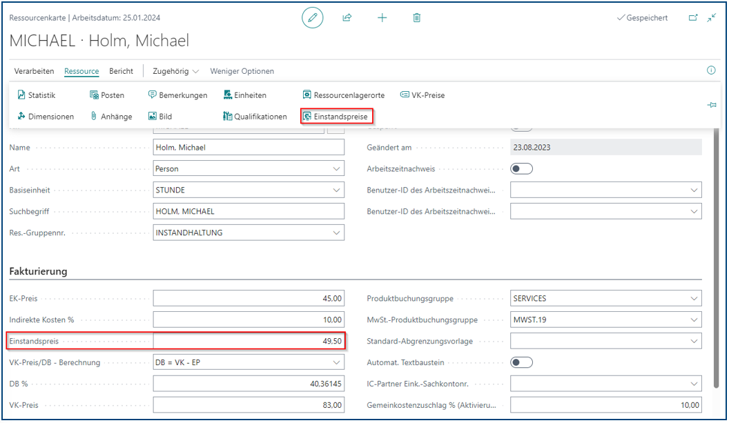
Task: Select the Ressource tab
Action: (x=81, y=71)
